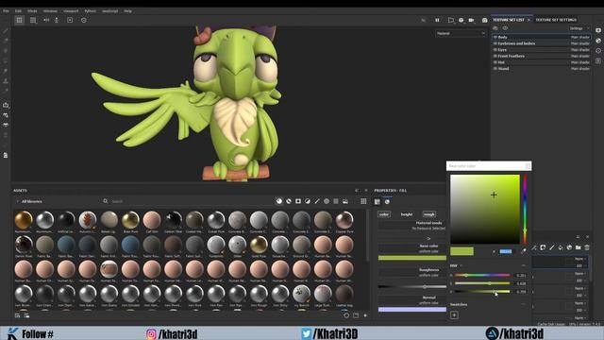Open the HSV color mode dropdown
Image resolution: width=604 pixels, height=340 pixels.
coord(456,265)
